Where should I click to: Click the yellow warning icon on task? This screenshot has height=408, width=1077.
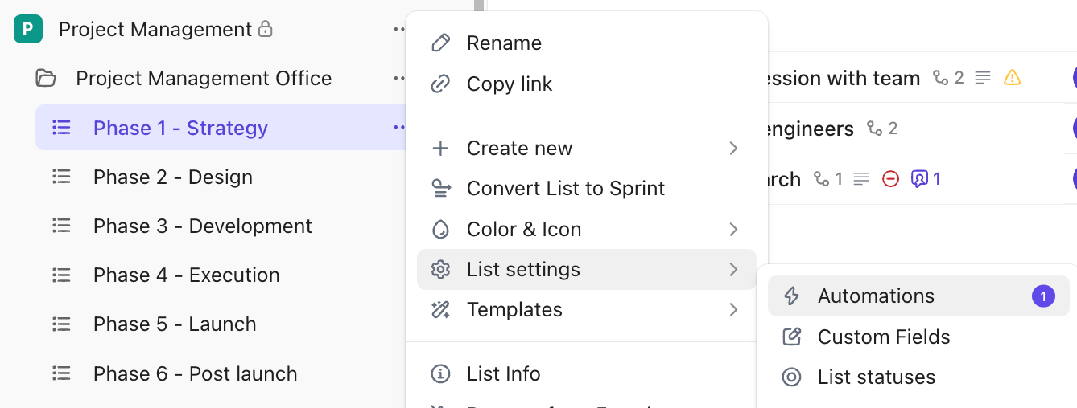tap(1012, 78)
